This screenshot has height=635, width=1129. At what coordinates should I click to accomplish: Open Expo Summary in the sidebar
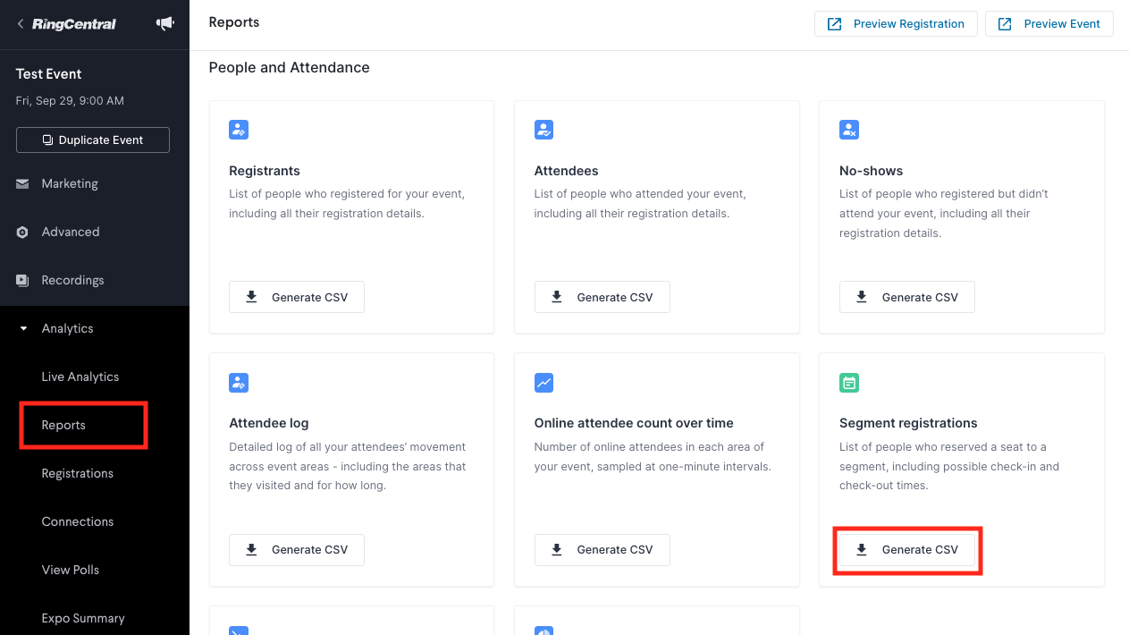(x=83, y=619)
